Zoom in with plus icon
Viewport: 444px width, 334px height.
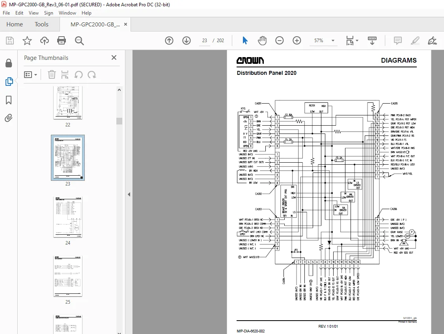(297, 41)
